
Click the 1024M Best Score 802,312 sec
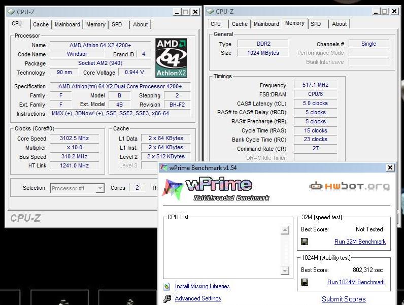pyautogui.click(x=367, y=269)
